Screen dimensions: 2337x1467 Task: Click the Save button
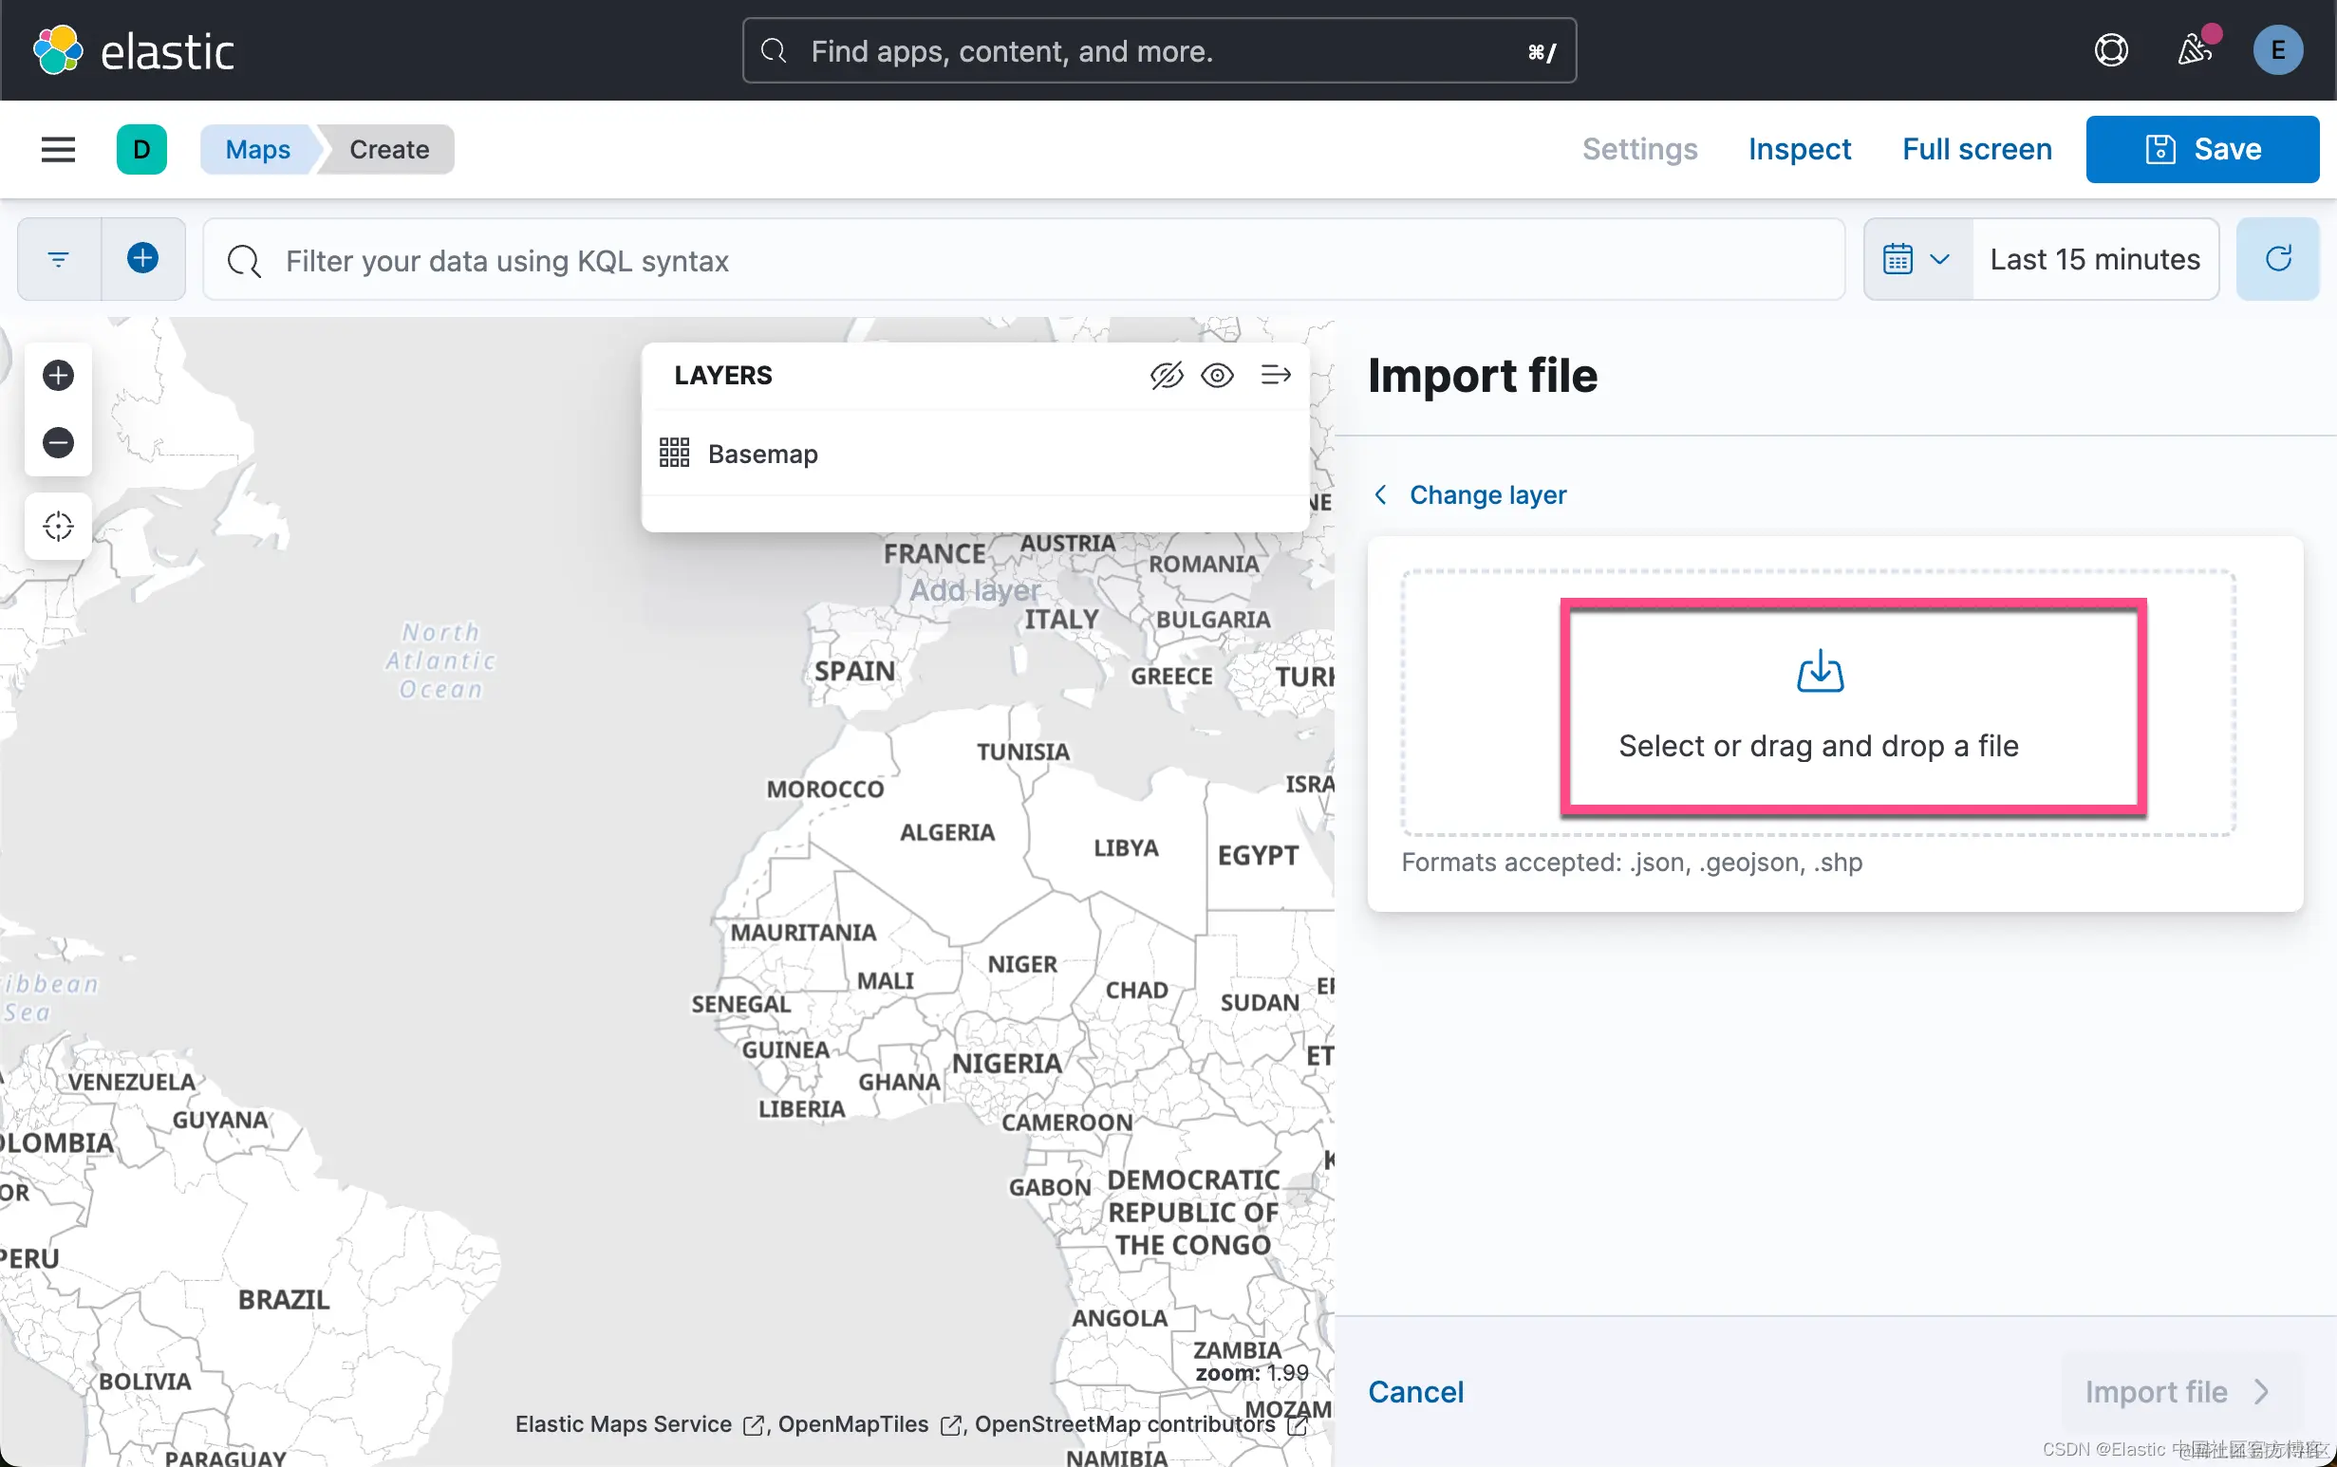2201,149
